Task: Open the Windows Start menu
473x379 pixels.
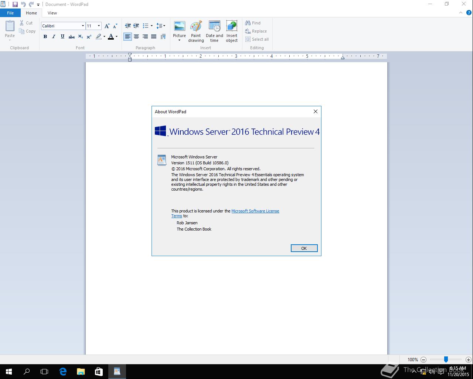Action: click(9, 372)
